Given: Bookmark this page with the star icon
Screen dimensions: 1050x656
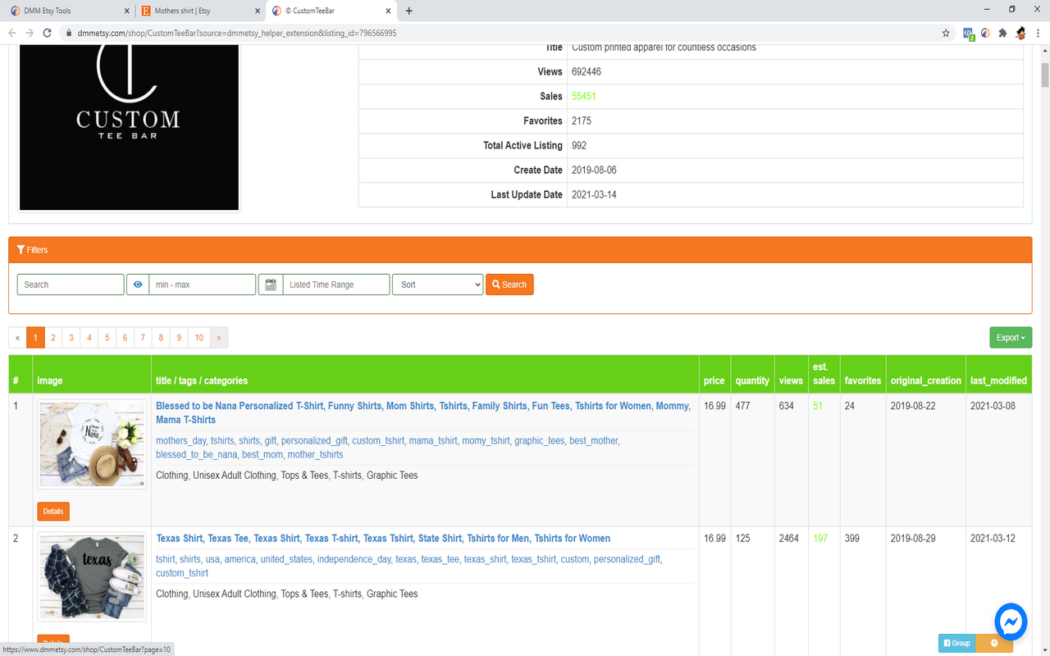Looking at the screenshot, I should pos(946,33).
